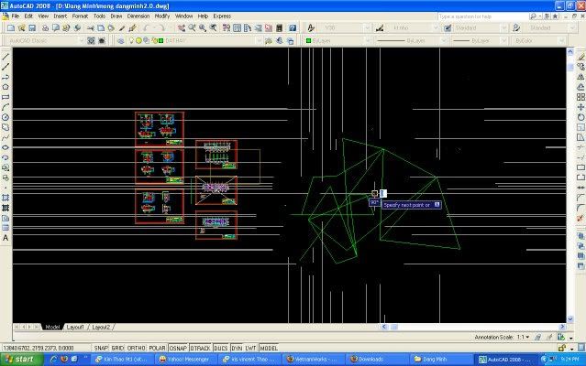Click the Open file icon
586x366 pixels.
click(x=21, y=28)
